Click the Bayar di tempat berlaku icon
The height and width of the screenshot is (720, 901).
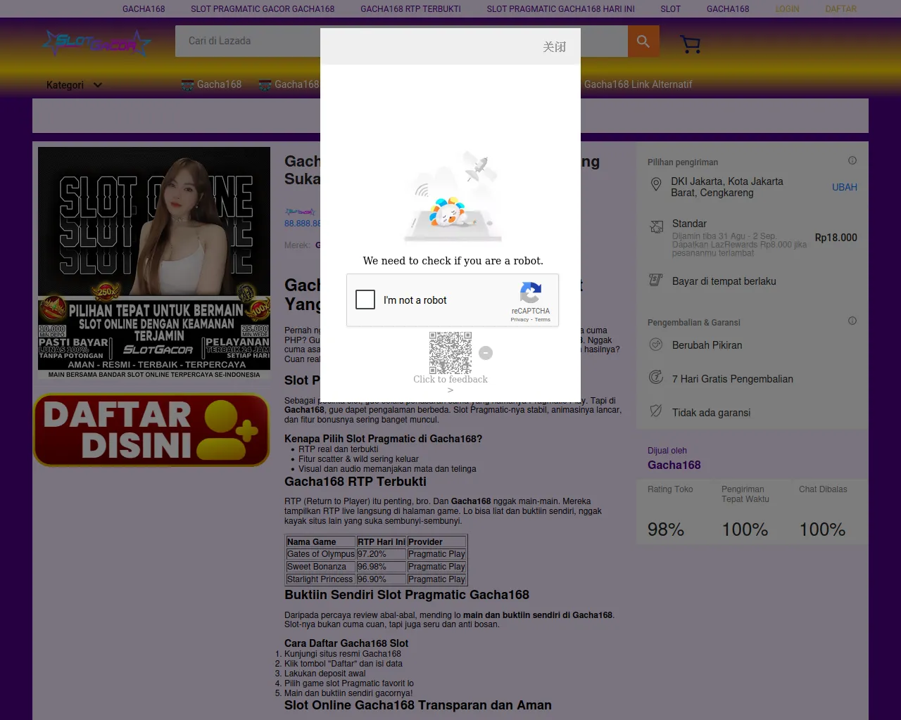coord(656,280)
